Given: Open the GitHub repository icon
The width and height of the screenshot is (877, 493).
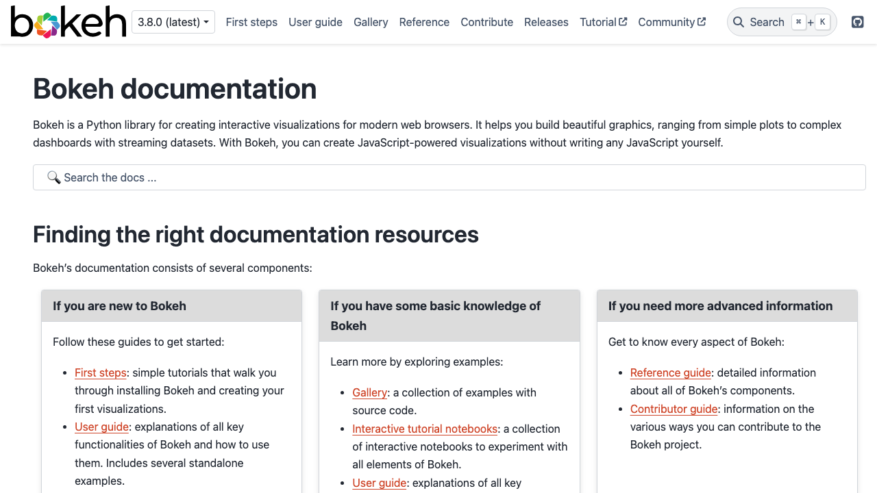Looking at the screenshot, I should click(857, 22).
